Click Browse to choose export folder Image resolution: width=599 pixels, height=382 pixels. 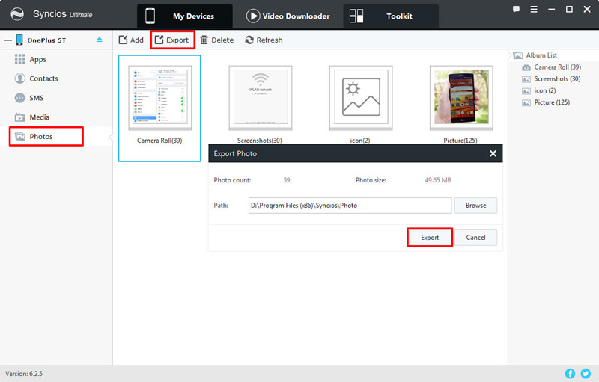[x=475, y=205]
